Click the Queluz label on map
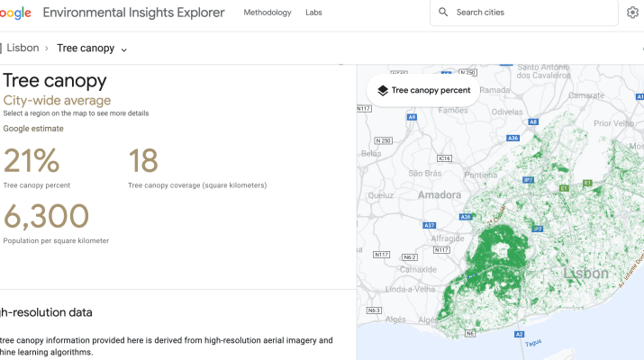Viewport: 644px width, 360px height. point(380,195)
